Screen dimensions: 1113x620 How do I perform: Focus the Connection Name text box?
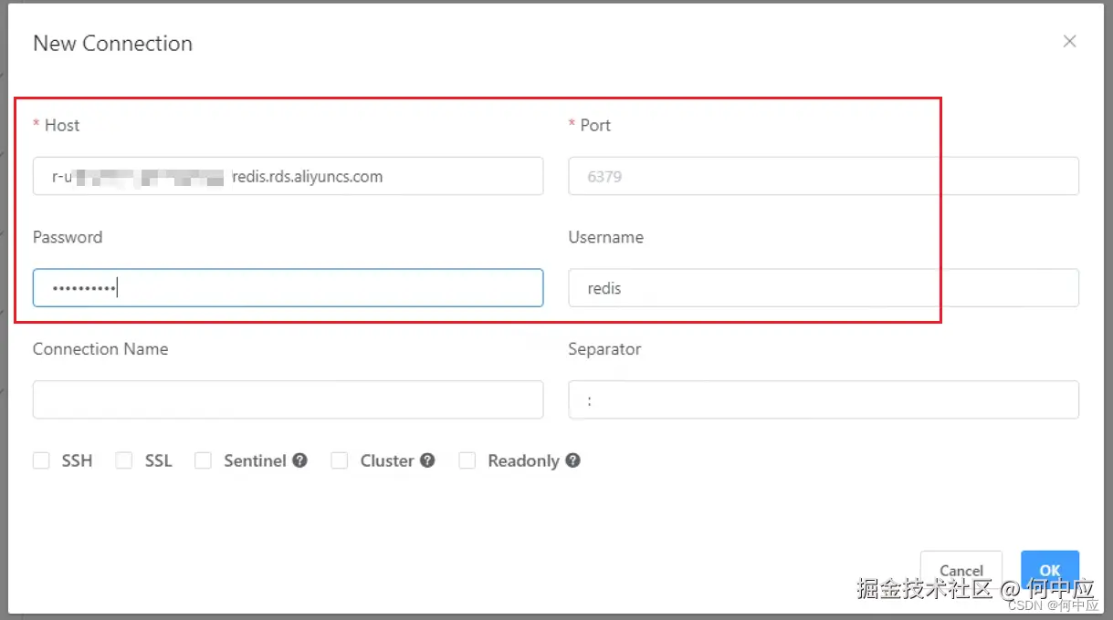click(288, 400)
